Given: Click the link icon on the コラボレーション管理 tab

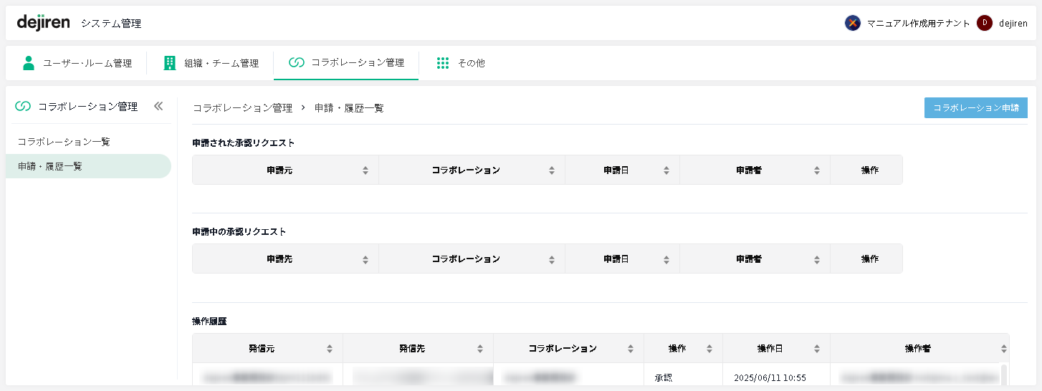Looking at the screenshot, I should click(x=297, y=62).
